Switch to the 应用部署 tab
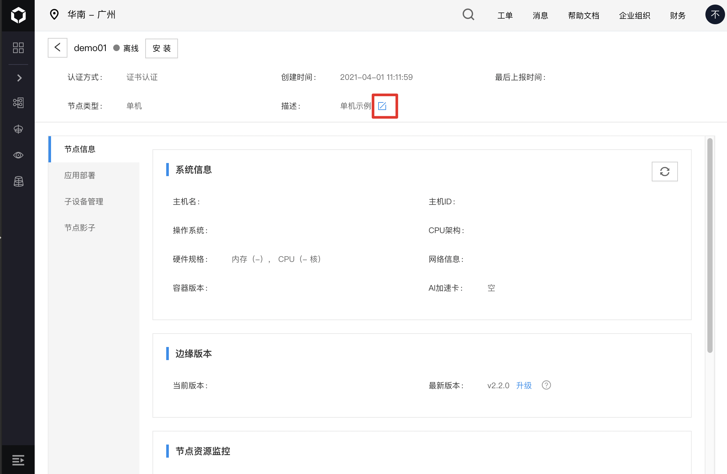 (x=94, y=175)
